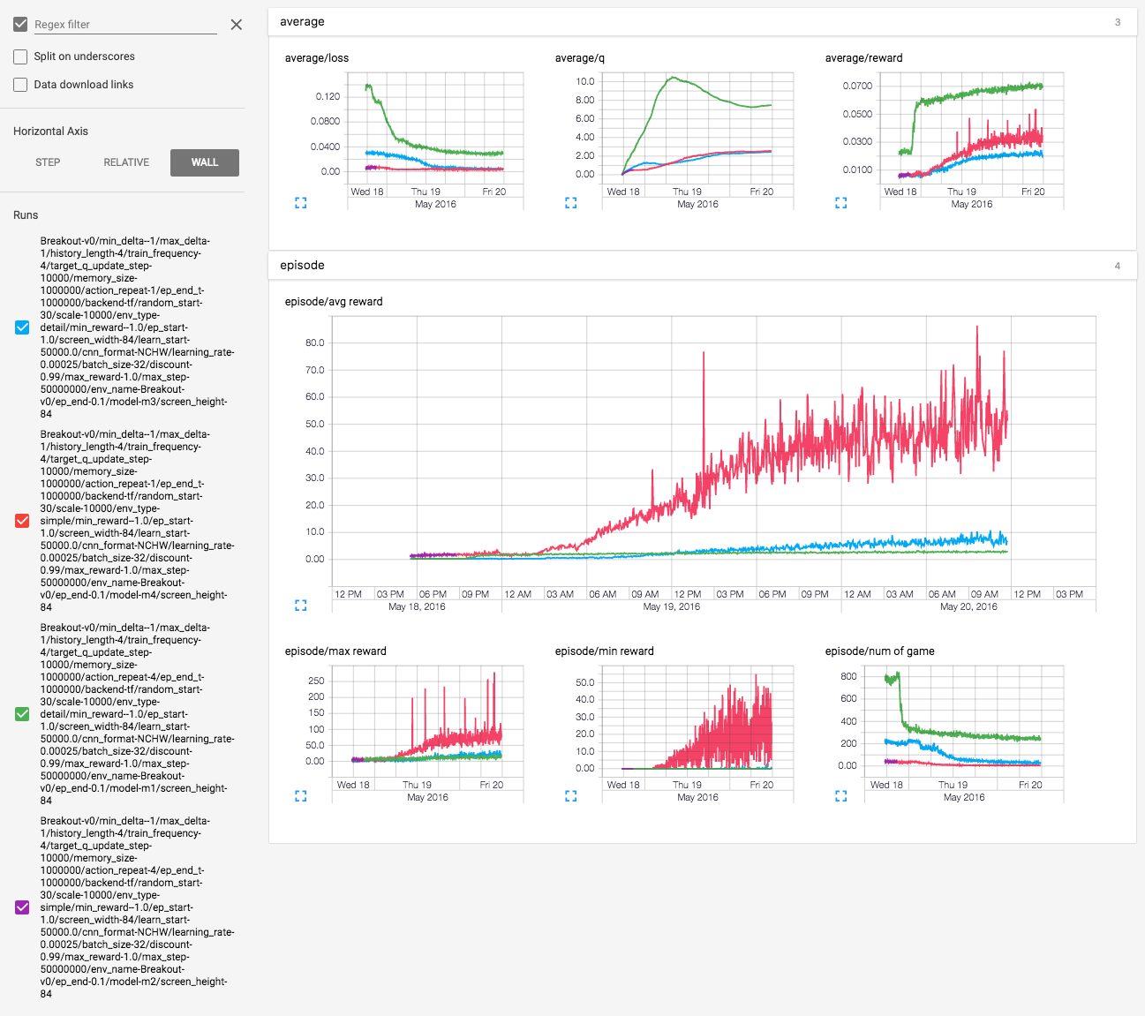Toggle the green model-m1 run checkbox
This screenshot has height=1016, width=1145.
pyautogui.click(x=23, y=714)
